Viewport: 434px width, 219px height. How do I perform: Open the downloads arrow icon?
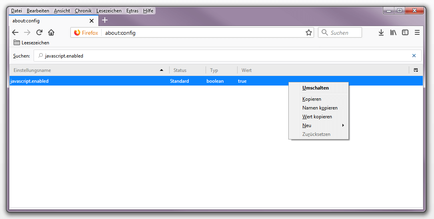point(381,33)
